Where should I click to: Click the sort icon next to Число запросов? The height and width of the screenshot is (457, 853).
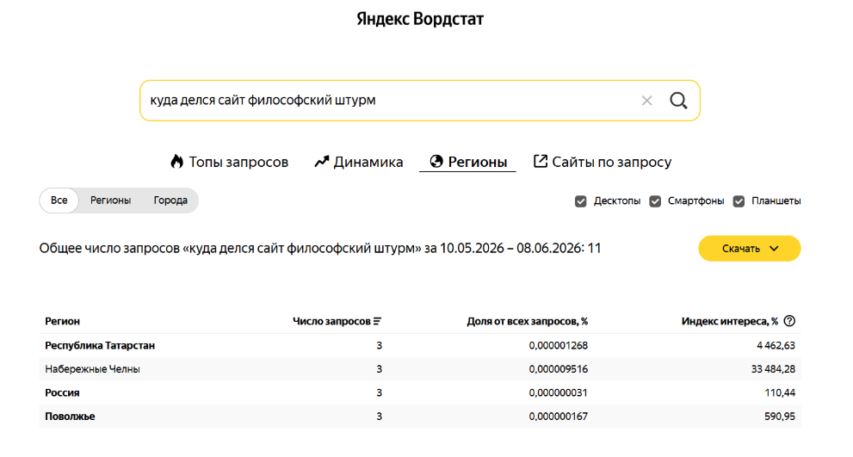click(377, 322)
